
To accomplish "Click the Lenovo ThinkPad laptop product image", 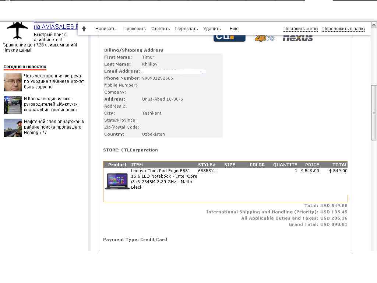I will 117,181.
